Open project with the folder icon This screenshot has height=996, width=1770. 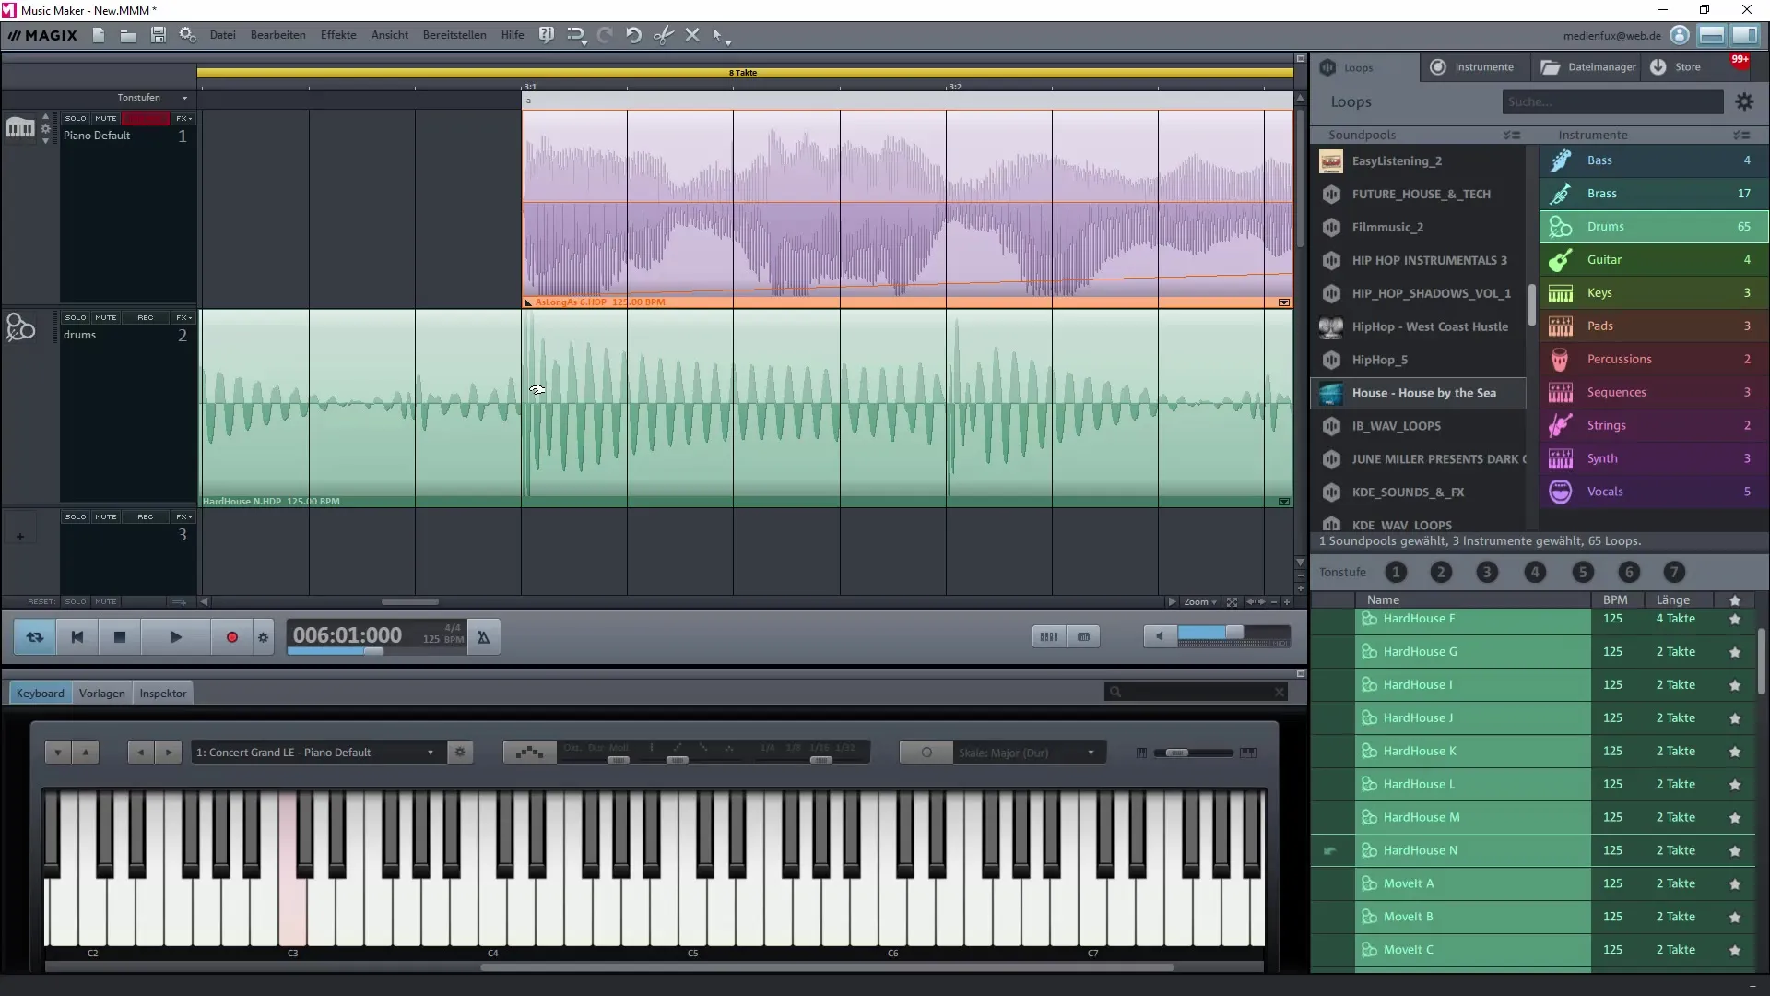pyautogui.click(x=128, y=35)
